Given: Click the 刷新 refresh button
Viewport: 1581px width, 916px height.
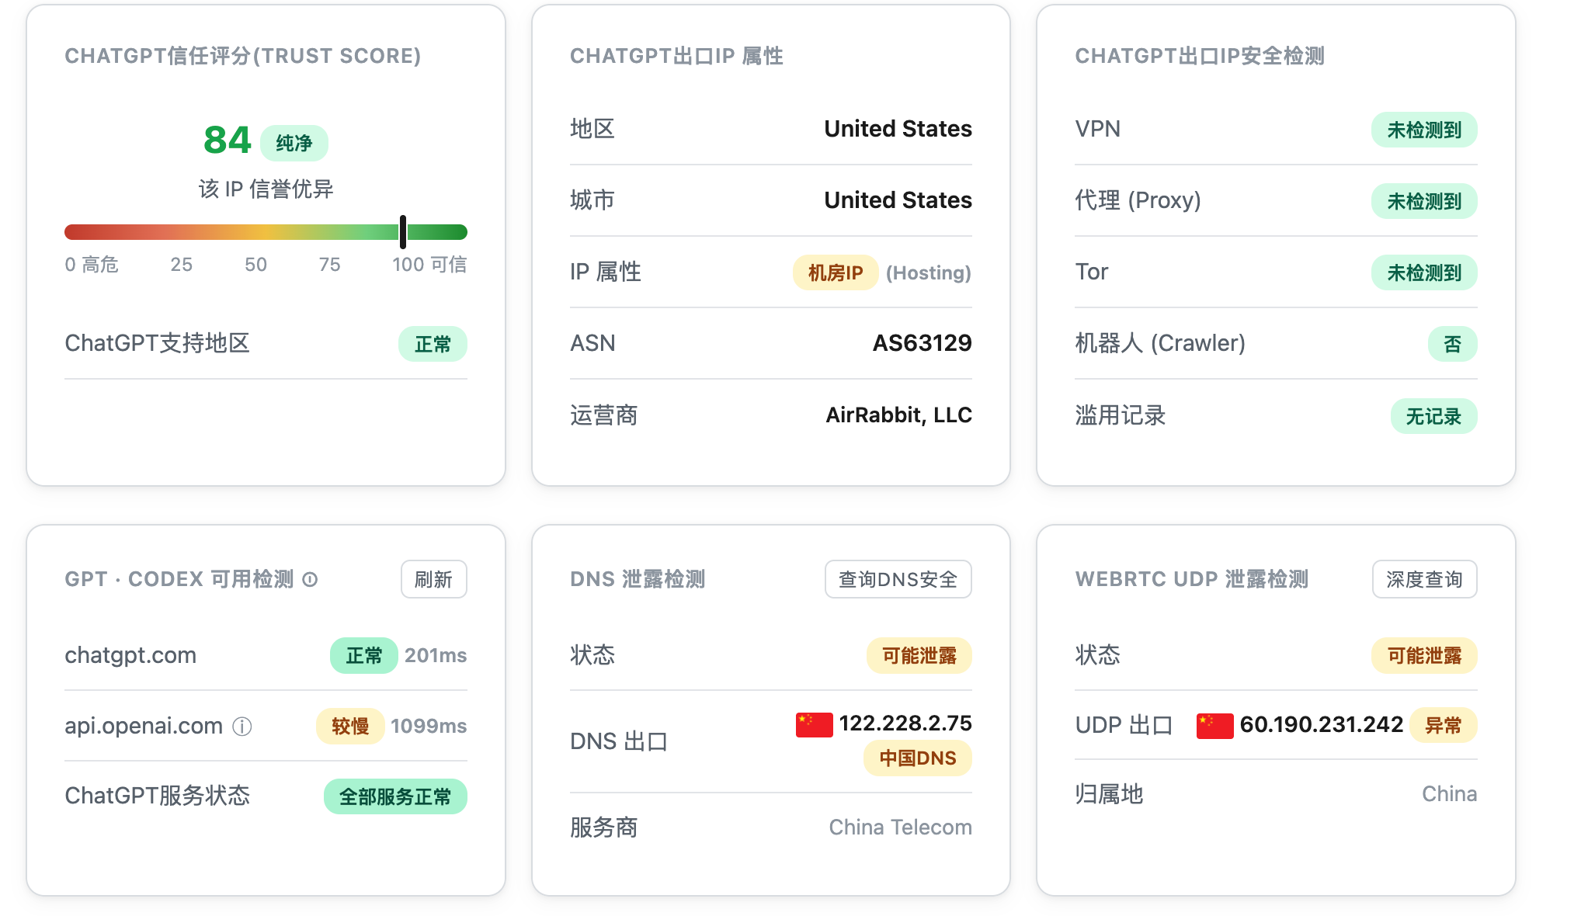Looking at the screenshot, I should (433, 579).
